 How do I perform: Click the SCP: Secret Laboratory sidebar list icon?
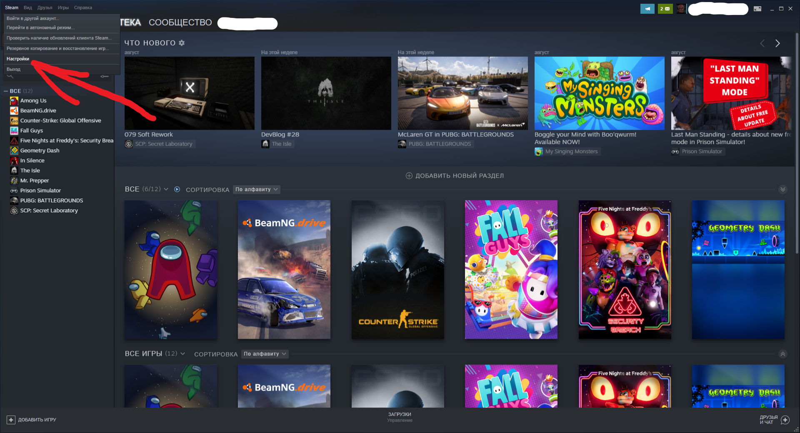(x=14, y=211)
